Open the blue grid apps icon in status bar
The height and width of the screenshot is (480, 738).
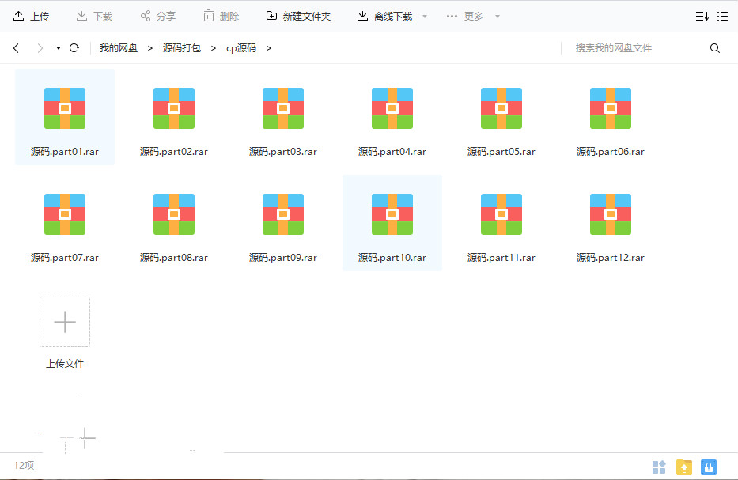[x=659, y=467]
